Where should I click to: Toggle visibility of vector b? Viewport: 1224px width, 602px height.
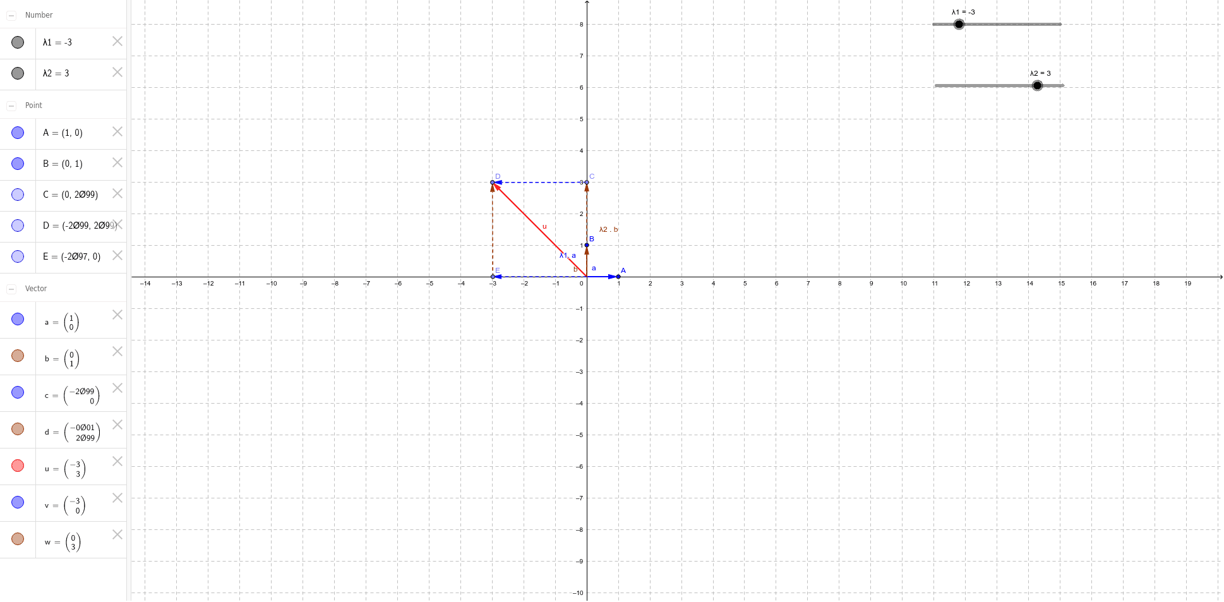click(18, 356)
